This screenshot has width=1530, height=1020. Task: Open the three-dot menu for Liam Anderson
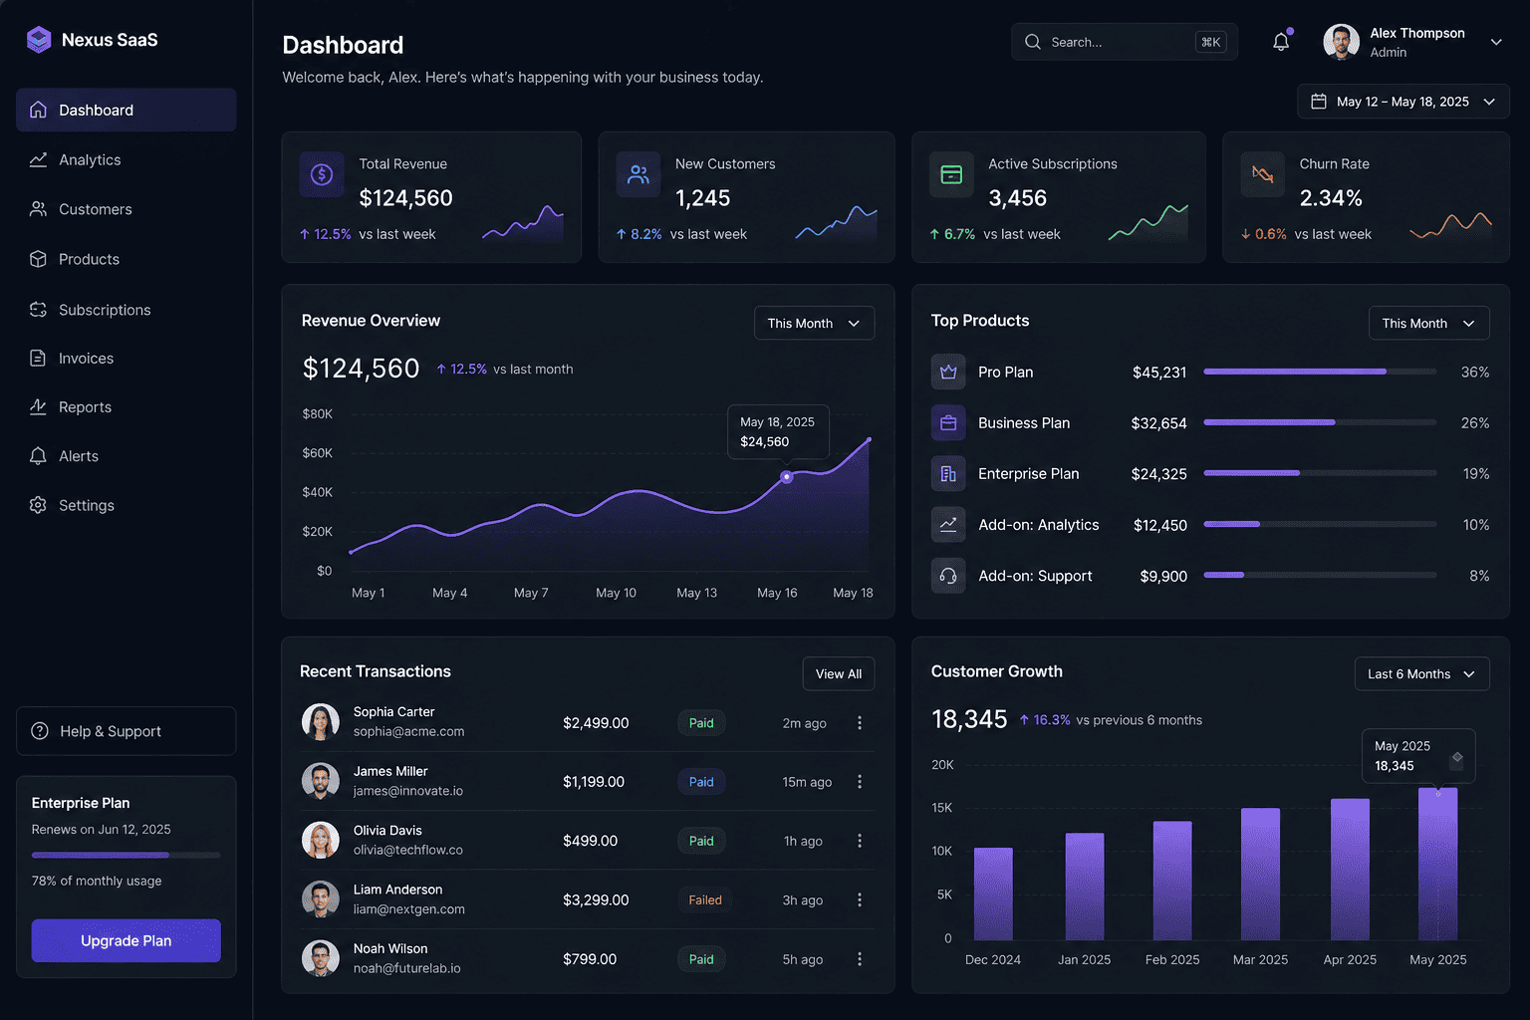860,900
